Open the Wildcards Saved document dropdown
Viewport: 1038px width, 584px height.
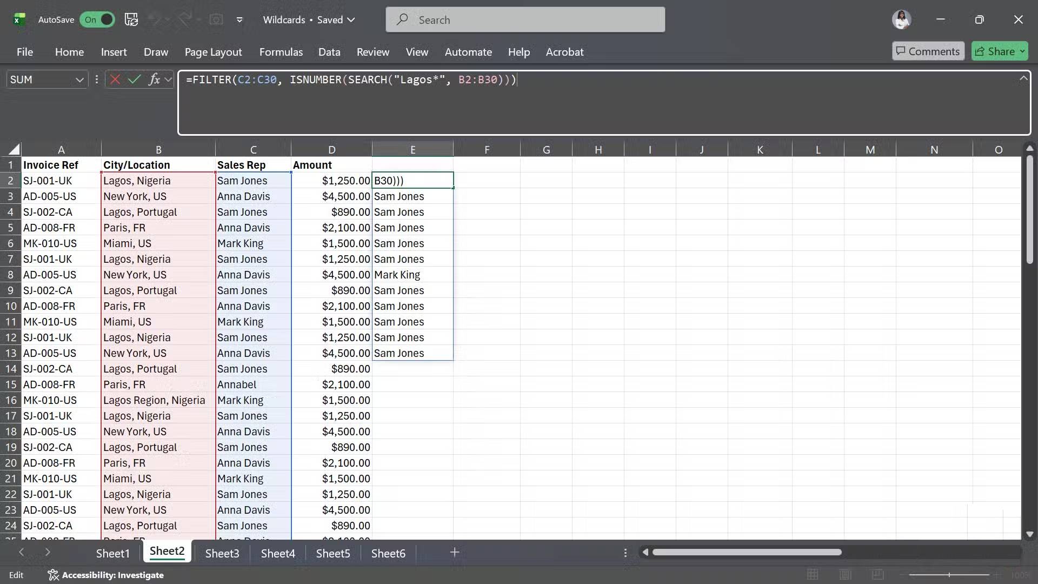click(x=351, y=19)
